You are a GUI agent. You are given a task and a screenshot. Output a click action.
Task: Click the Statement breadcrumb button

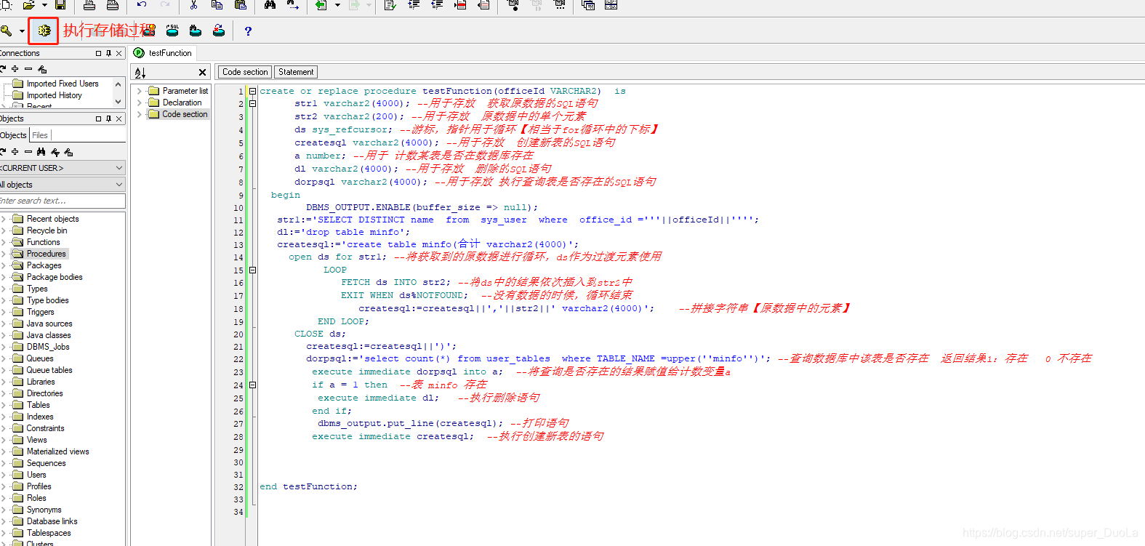point(296,72)
